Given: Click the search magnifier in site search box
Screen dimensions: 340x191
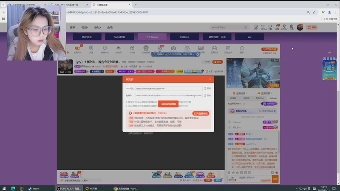Looking at the screenshot, I should pos(246,28).
